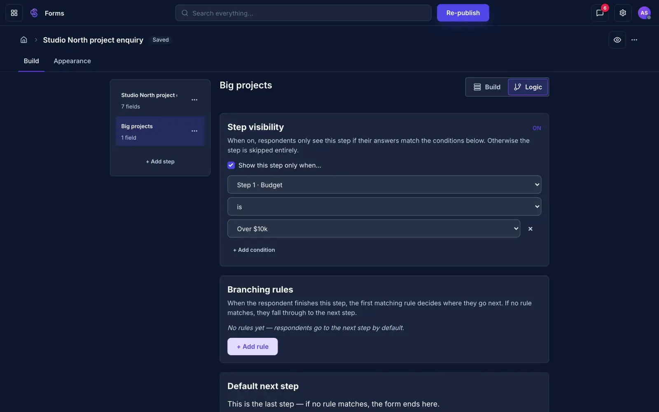This screenshot has width=659, height=412.
Task: Click the Default next step heading
Action: (263, 386)
